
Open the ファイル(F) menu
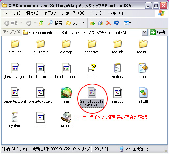[12, 13]
